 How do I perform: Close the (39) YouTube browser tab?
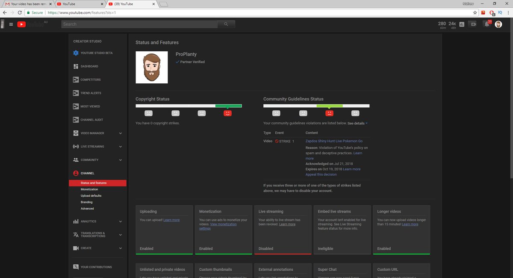pos(154,4)
